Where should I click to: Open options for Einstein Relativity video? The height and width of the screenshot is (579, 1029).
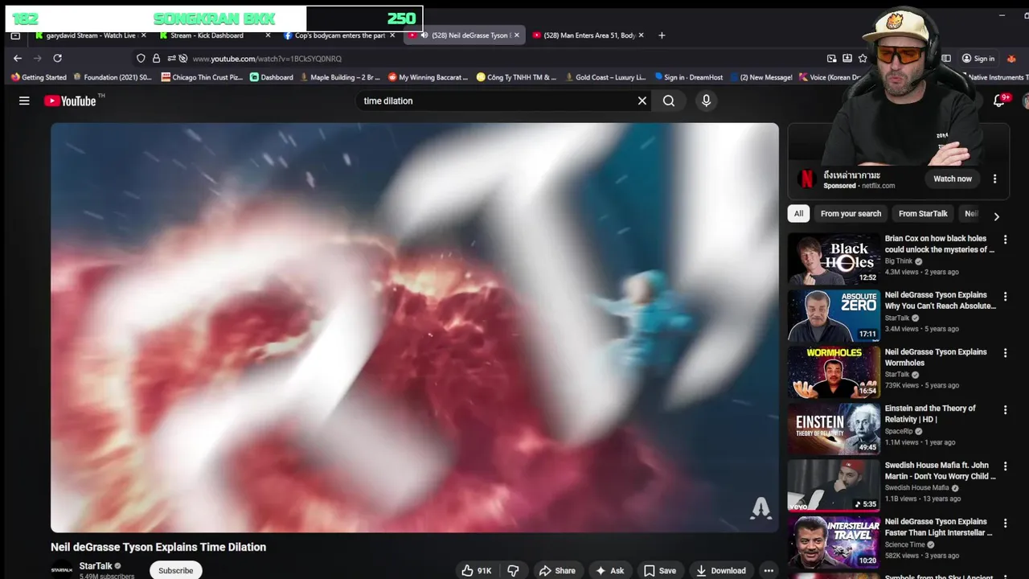[1005, 409]
